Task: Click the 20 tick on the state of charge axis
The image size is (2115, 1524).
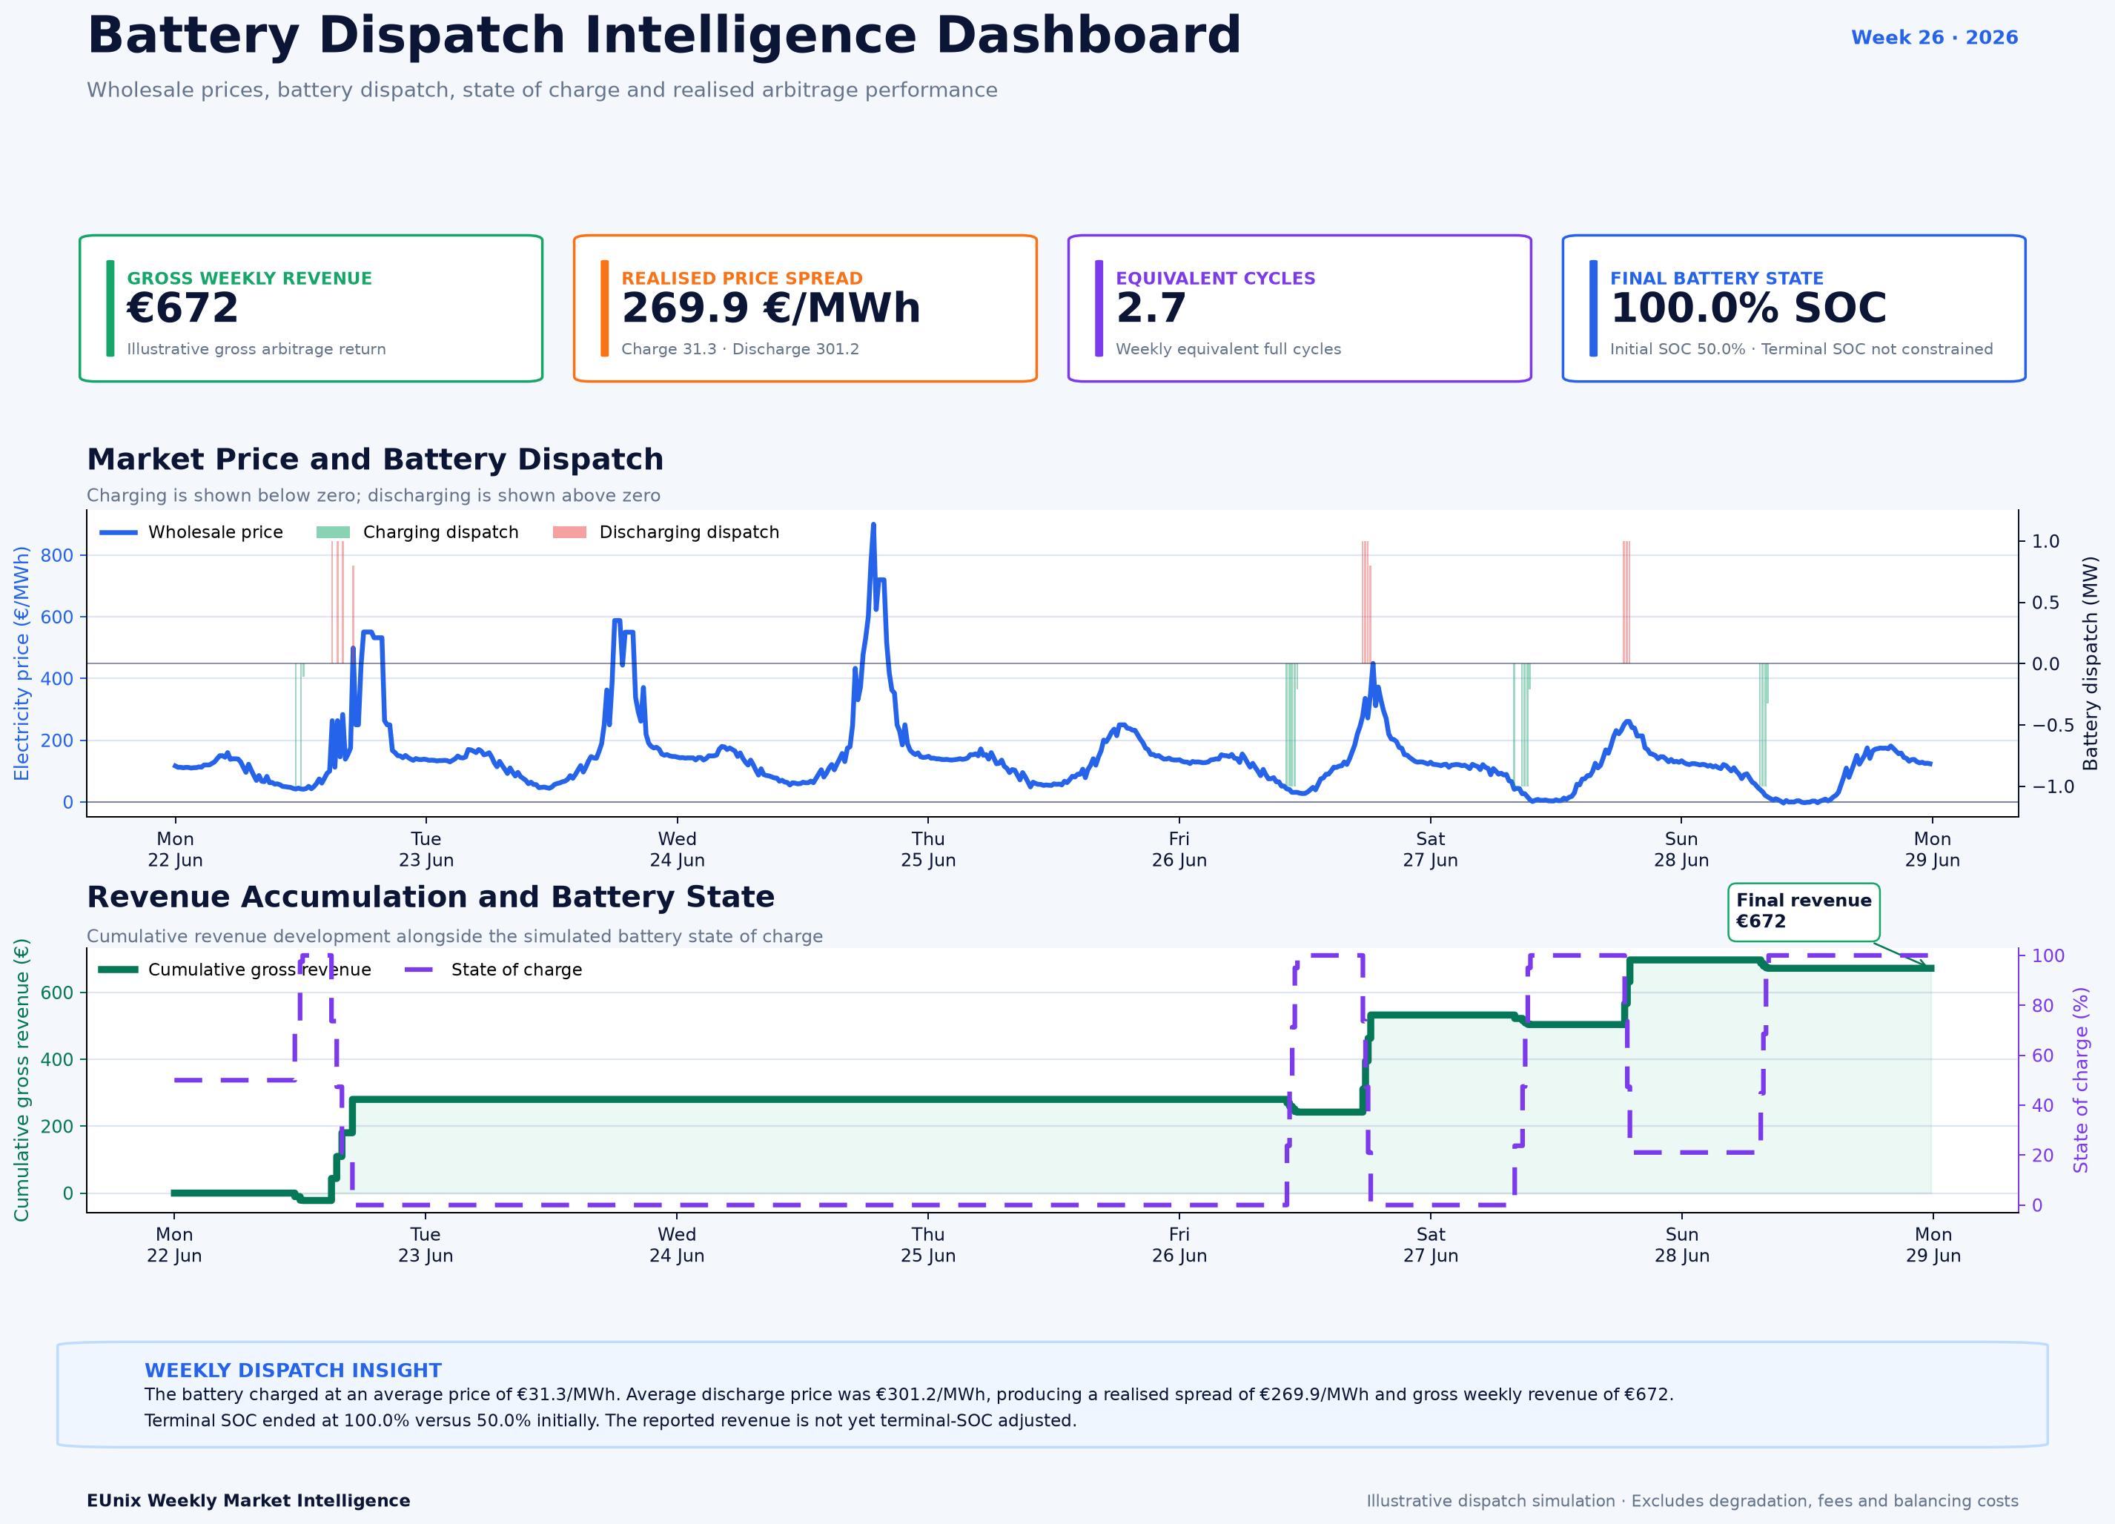Action: click(x=2043, y=1156)
